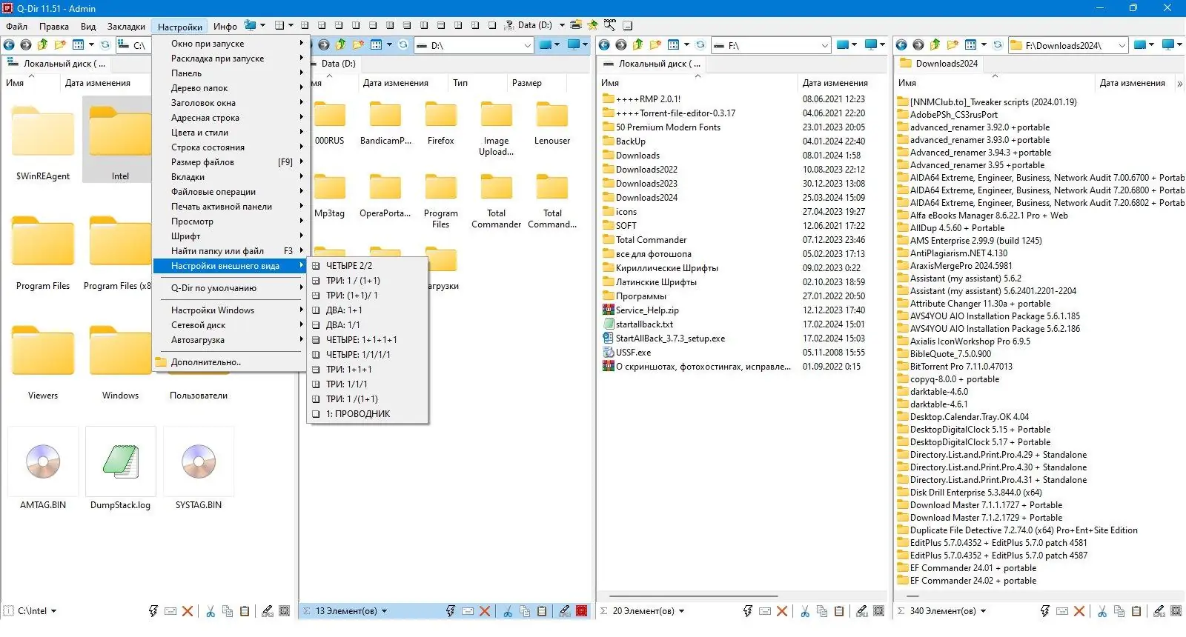
Task: Open the C:\Intel status bar dropdown
Action: click(54, 611)
